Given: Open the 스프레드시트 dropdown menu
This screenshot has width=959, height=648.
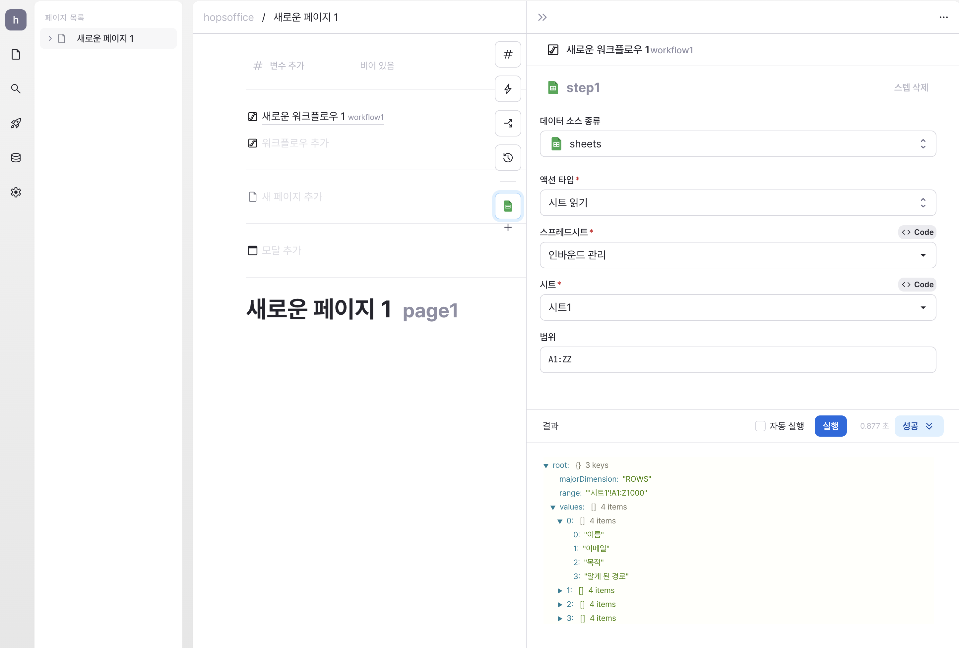Looking at the screenshot, I should [737, 254].
